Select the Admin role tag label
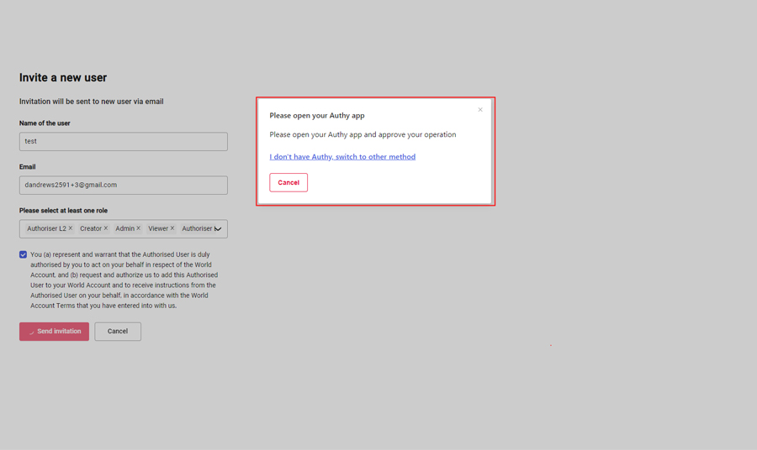The width and height of the screenshot is (757, 450). tap(124, 228)
